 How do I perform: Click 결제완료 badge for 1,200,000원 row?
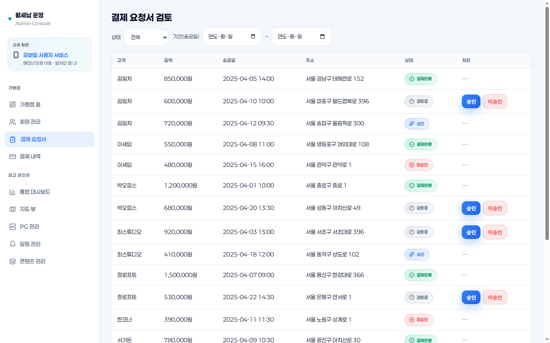point(421,186)
